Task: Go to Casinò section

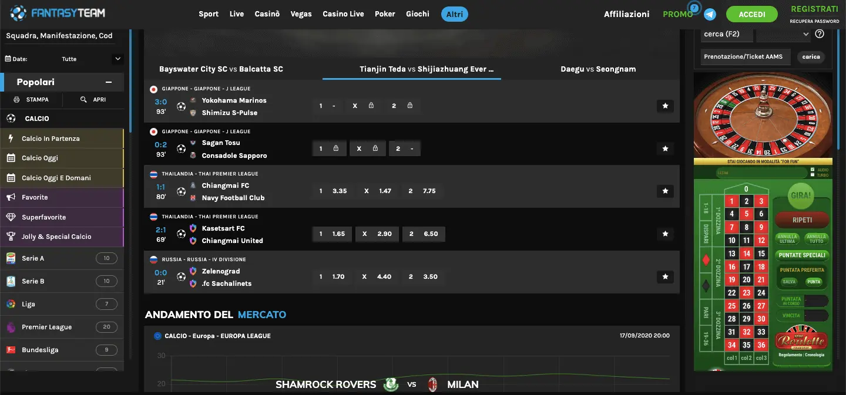Action: pos(267,14)
